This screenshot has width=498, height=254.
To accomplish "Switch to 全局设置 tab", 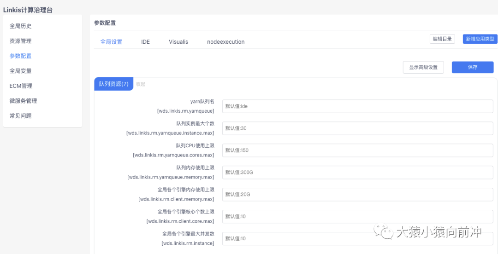I will pos(111,42).
